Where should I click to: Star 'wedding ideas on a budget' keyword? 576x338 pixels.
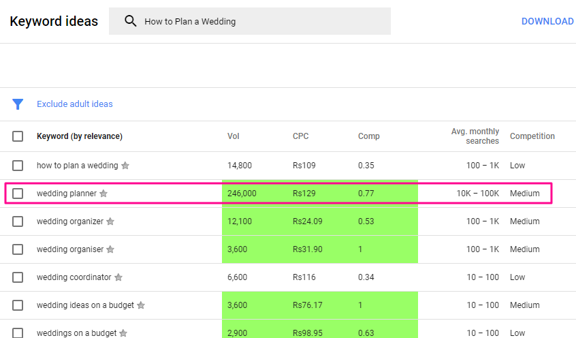[141, 305]
